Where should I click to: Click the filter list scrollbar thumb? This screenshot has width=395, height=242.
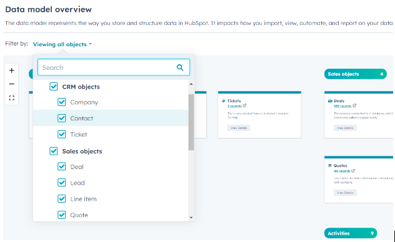[191, 122]
